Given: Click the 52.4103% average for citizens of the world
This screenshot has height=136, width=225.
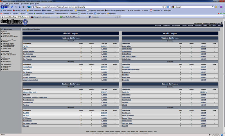Looking at the screenshot, I should click(x=104, y=92).
